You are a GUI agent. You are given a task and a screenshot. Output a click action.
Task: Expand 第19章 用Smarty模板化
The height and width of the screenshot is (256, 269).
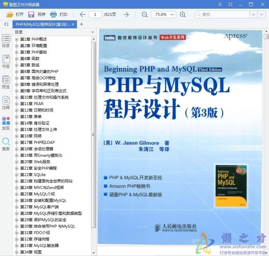pyautogui.click(x=17, y=155)
